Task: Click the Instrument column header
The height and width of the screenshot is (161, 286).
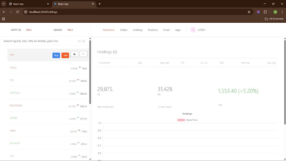Action: 104,63
